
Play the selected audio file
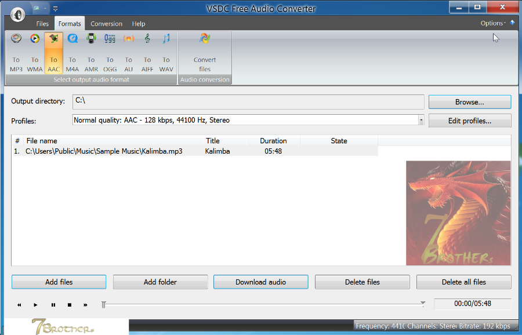(x=35, y=305)
